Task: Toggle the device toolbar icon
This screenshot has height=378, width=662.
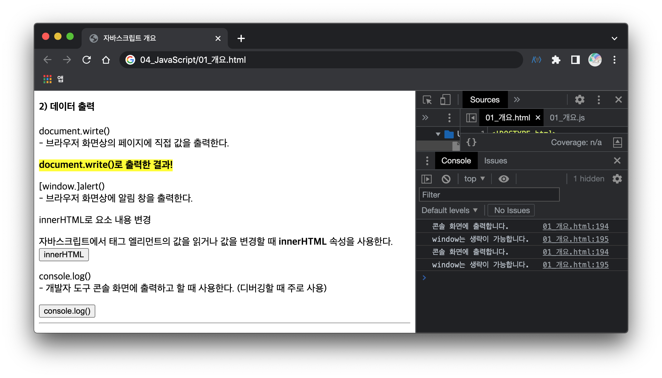Action: point(445,100)
